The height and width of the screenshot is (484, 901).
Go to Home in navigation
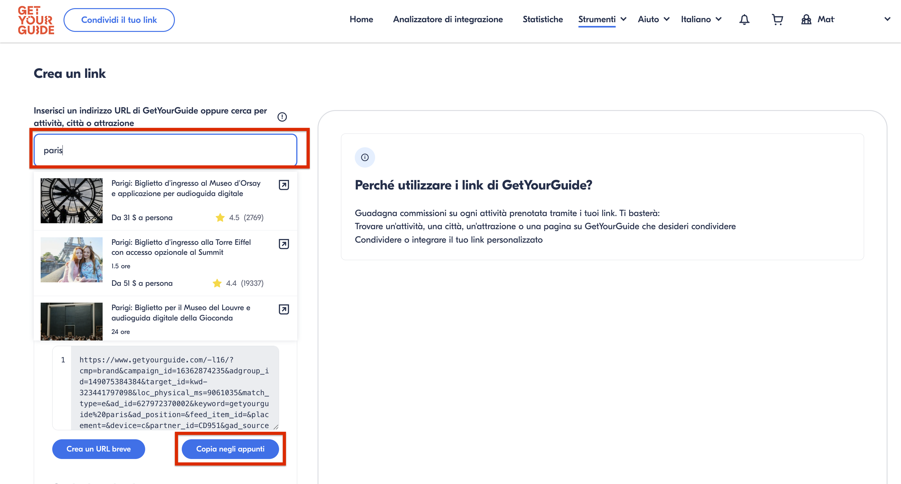coord(361,20)
